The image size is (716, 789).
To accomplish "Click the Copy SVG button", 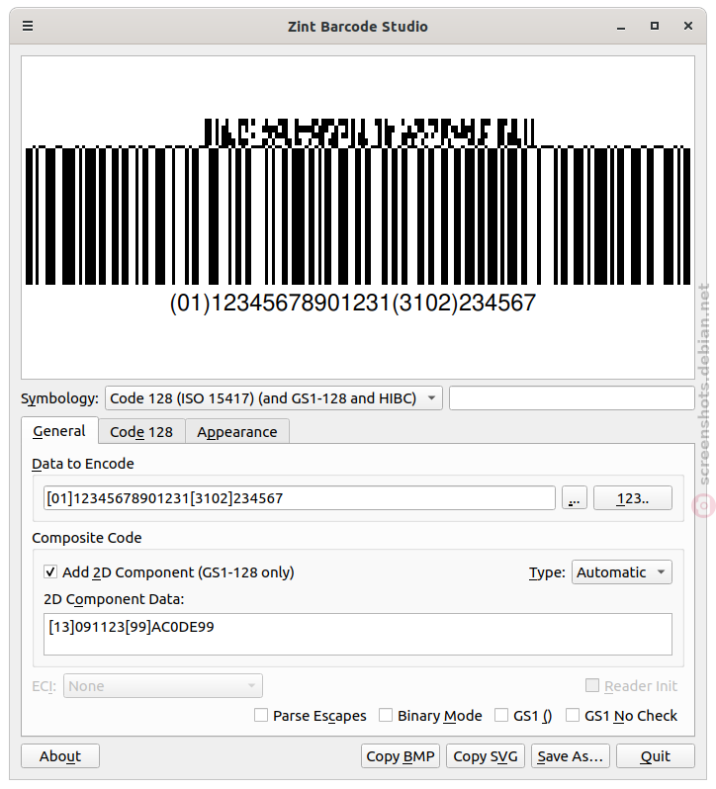I will 486,755.
